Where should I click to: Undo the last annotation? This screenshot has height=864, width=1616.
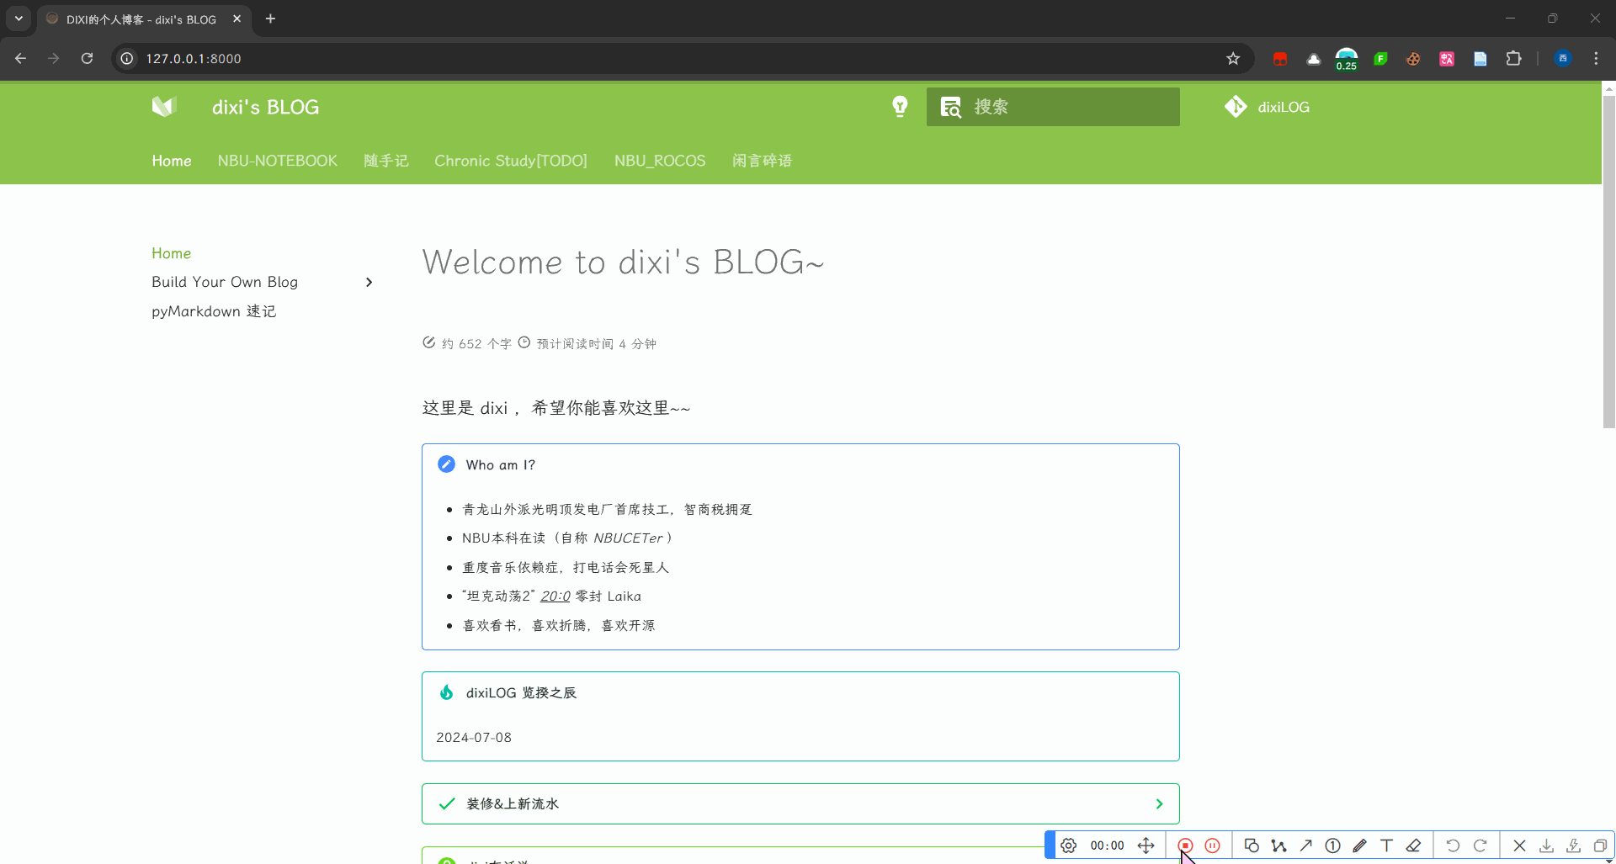click(x=1453, y=845)
